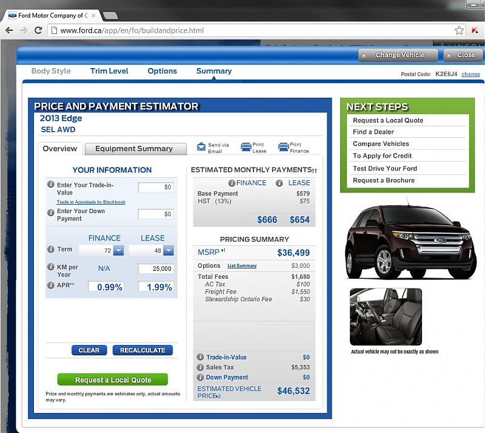This screenshot has width=485, height=433.
Task: Click the KM per Year lease field
Action: (156, 268)
